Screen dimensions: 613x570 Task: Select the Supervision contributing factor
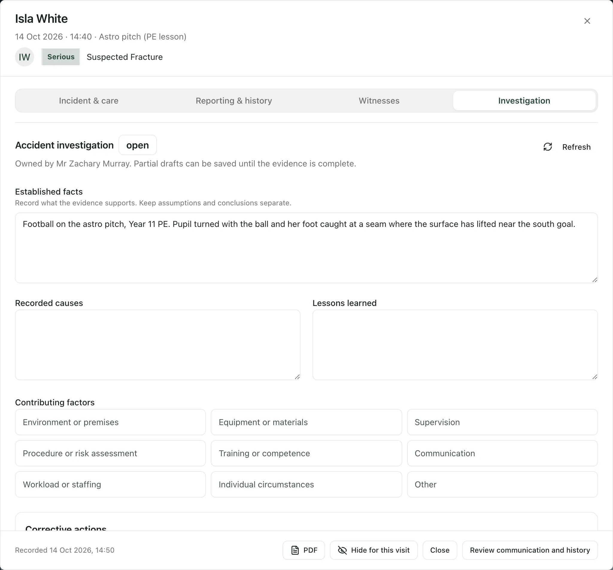[502, 422]
